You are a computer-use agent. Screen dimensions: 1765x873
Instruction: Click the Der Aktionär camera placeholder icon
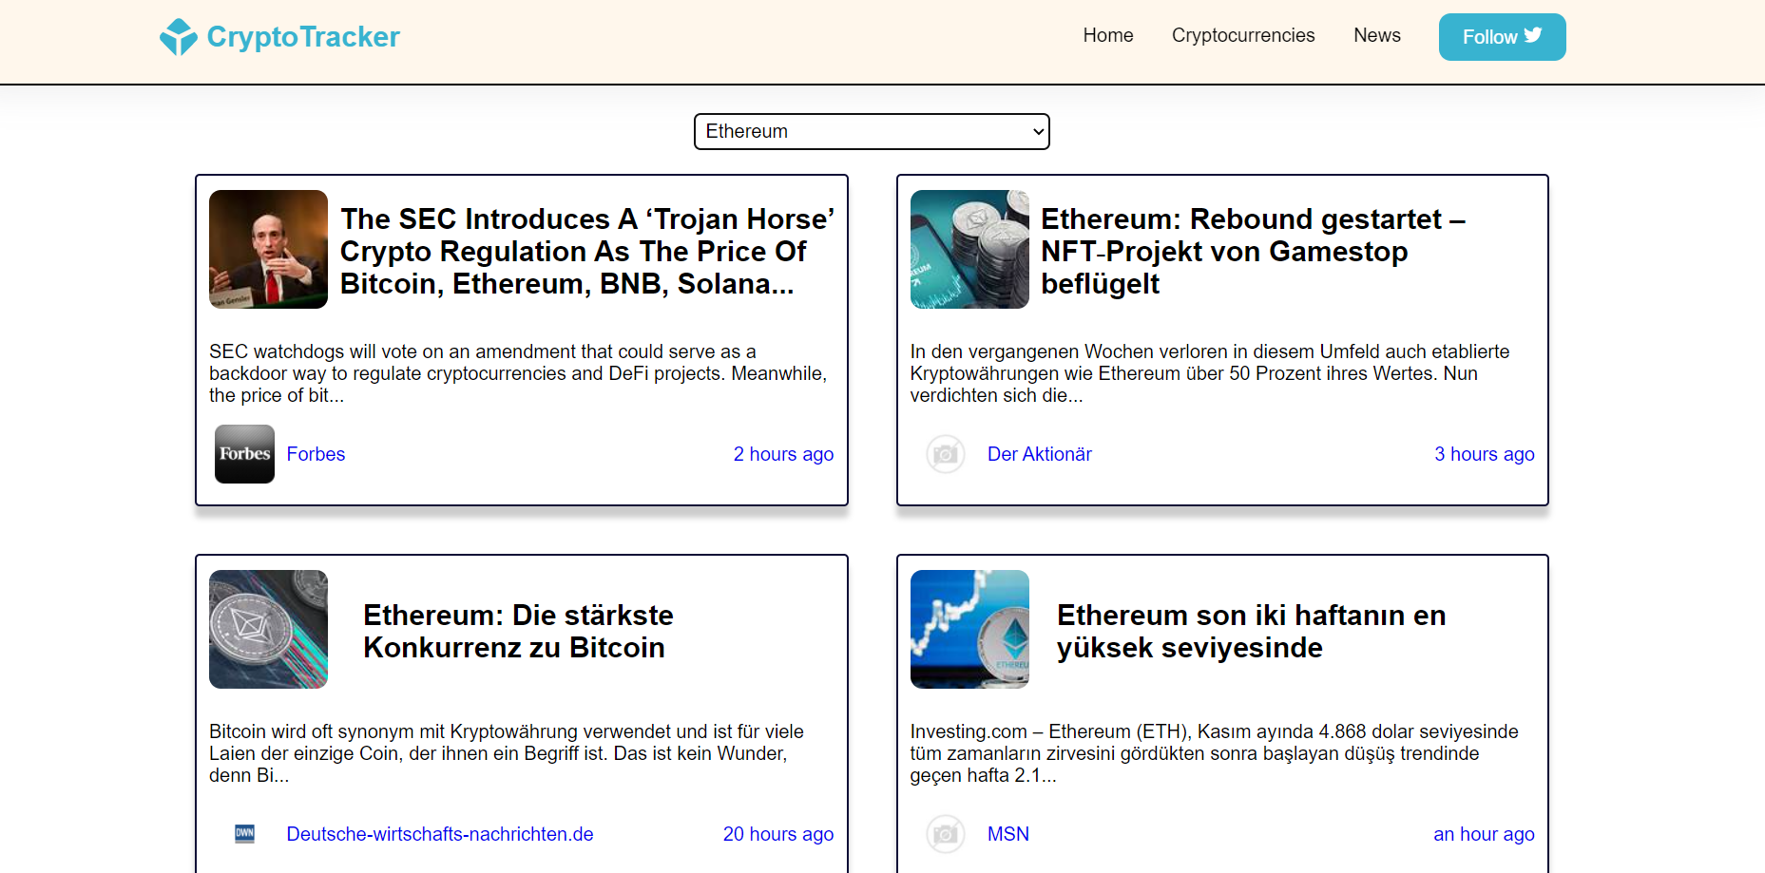pos(946,454)
